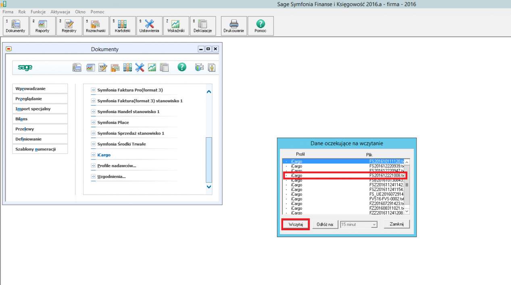Open Rejestry VAT from main toolbar
Image resolution: width=511 pixels, height=285 pixels.
point(69,26)
